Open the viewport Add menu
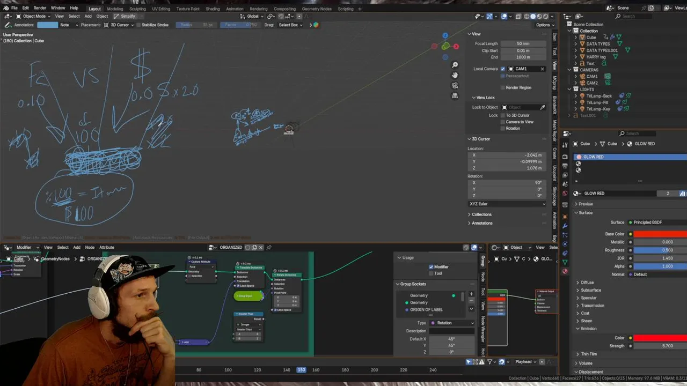687x386 pixels. [x=88, y=16]
